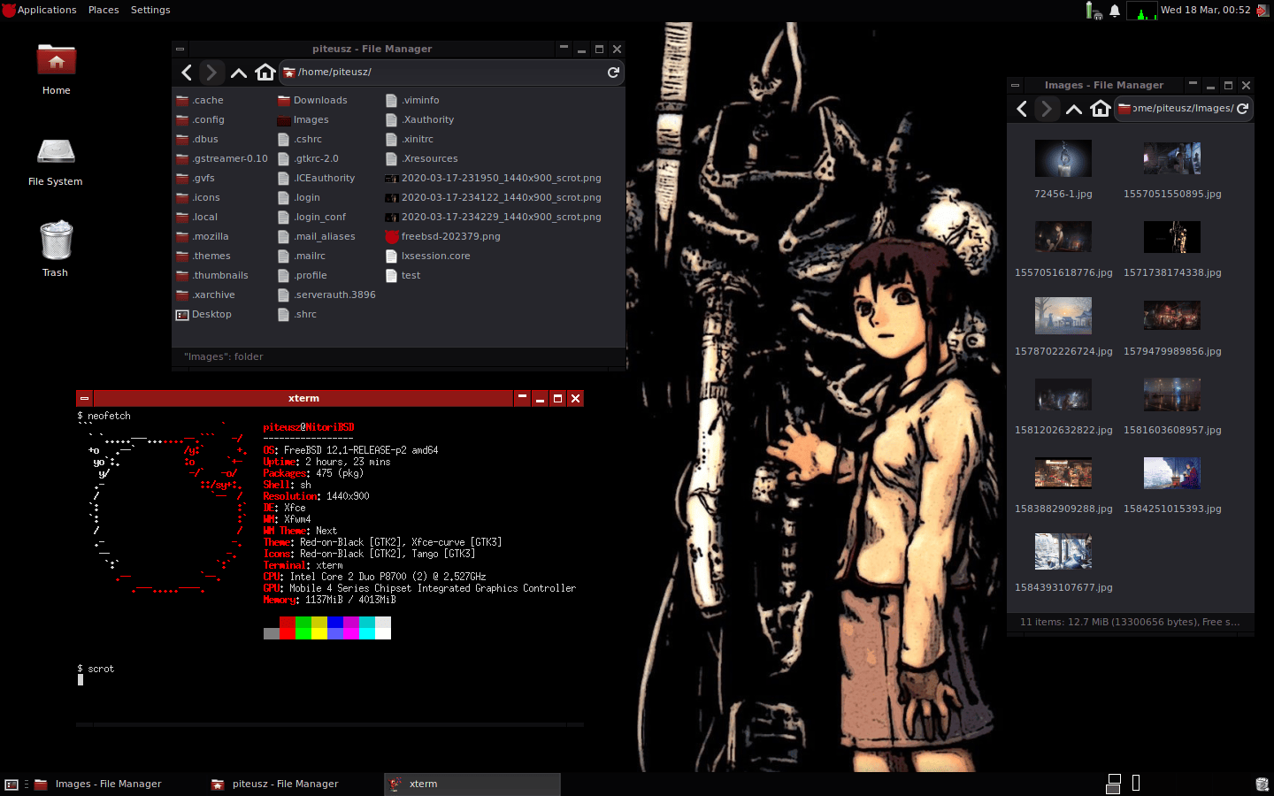The height and width of the screenshot is (796, 1274).
Task: Open the Trash desktop icon
Action: [56, 248]
